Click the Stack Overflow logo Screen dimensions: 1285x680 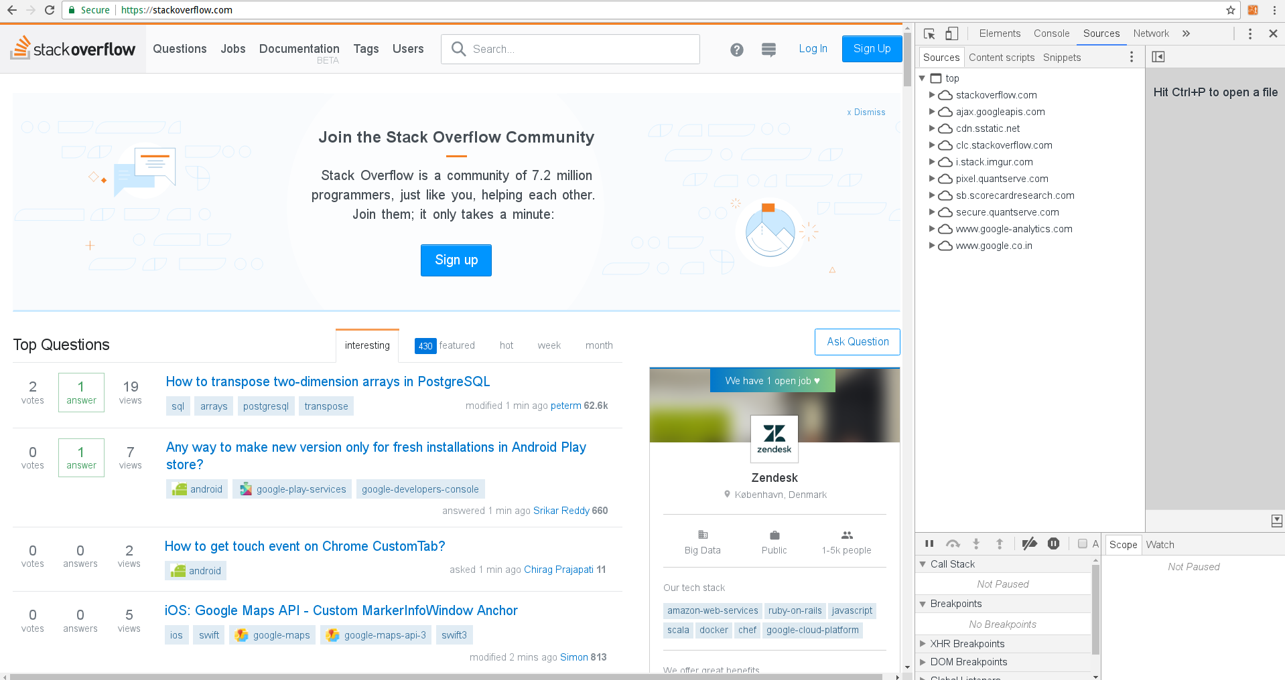(72, 48)
